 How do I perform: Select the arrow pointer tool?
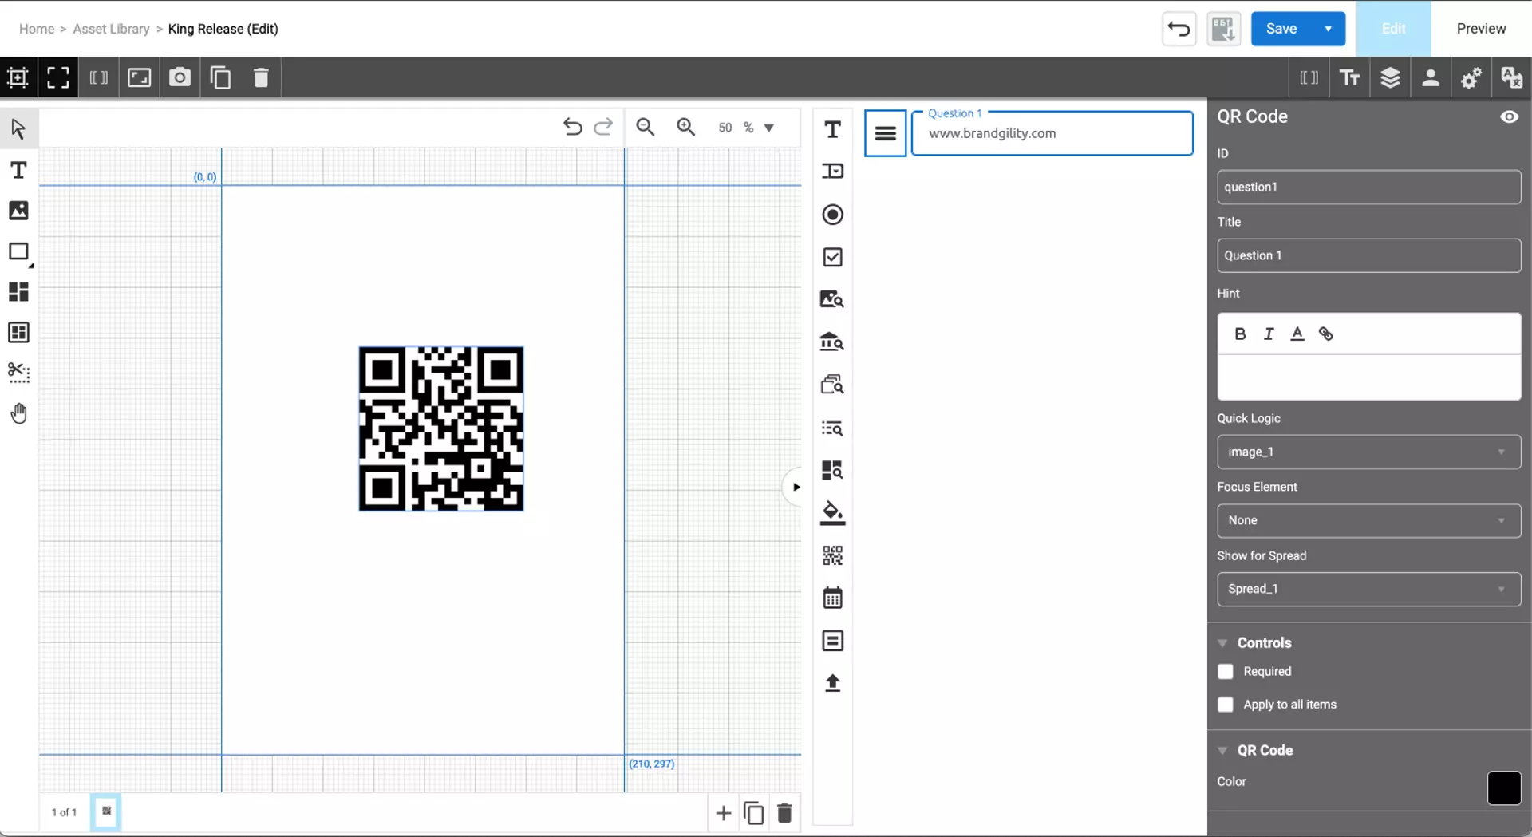click(18, 128)
